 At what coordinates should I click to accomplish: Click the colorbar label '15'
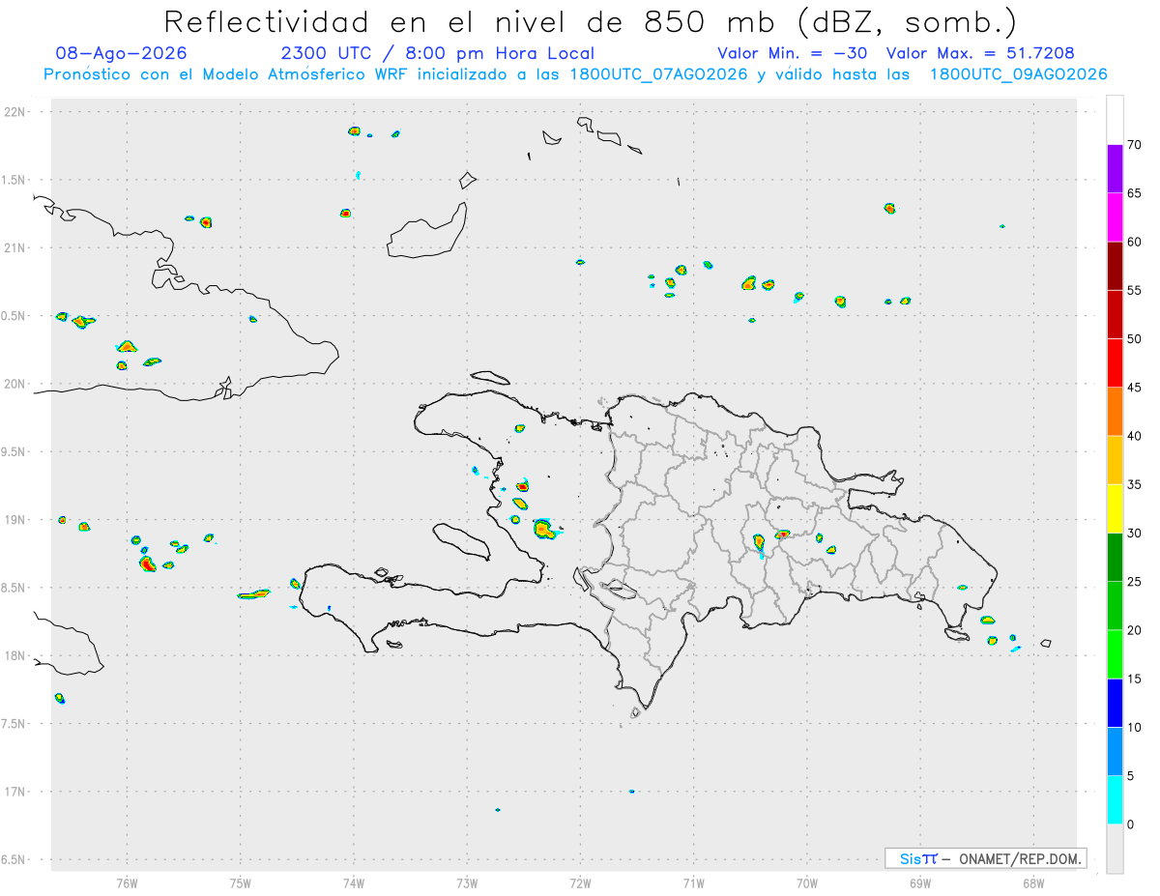[1134, 679]
